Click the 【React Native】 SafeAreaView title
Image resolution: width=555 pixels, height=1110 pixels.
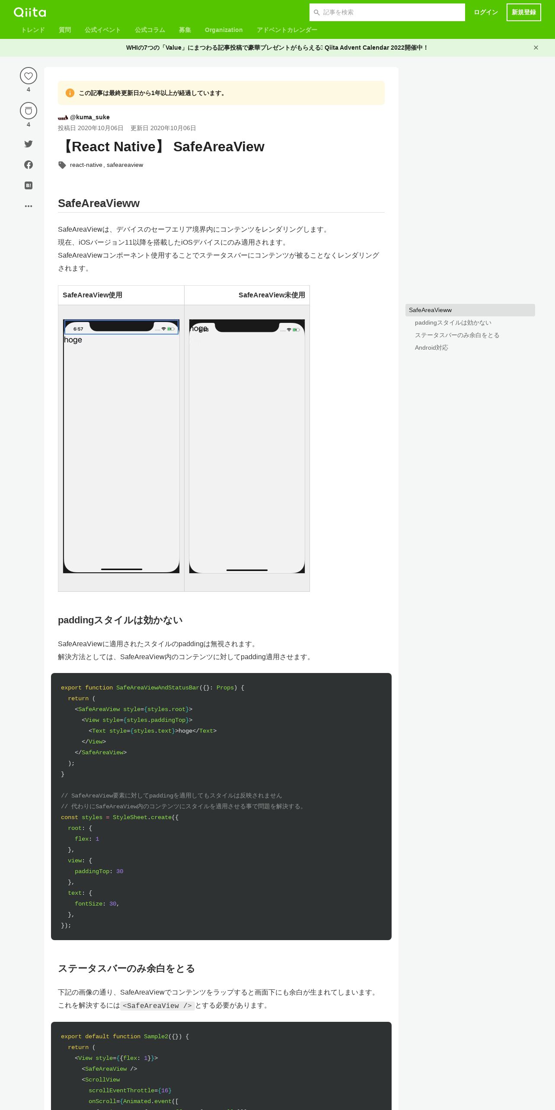(161, 147)
